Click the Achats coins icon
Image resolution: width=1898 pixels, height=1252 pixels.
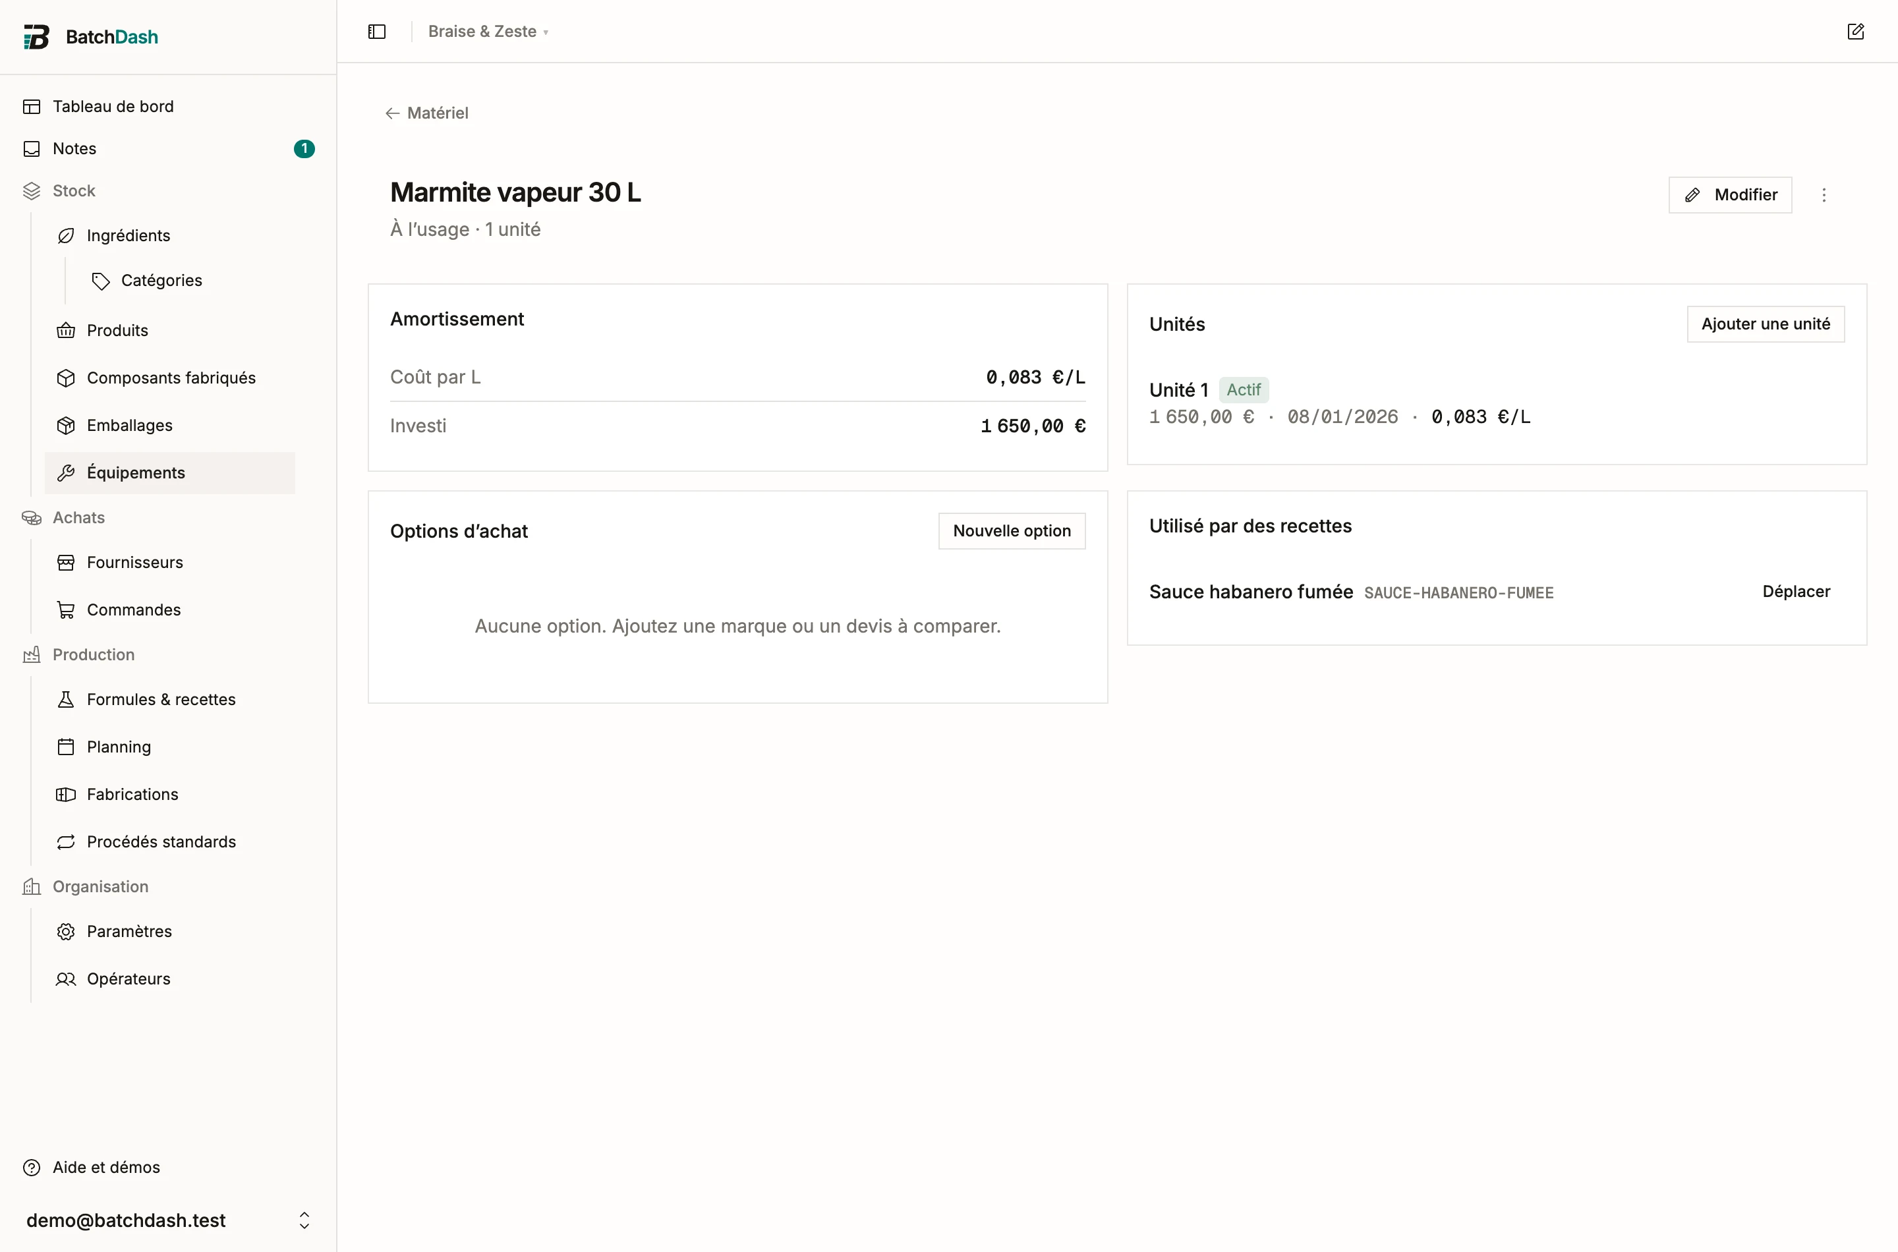pos(32,517)
